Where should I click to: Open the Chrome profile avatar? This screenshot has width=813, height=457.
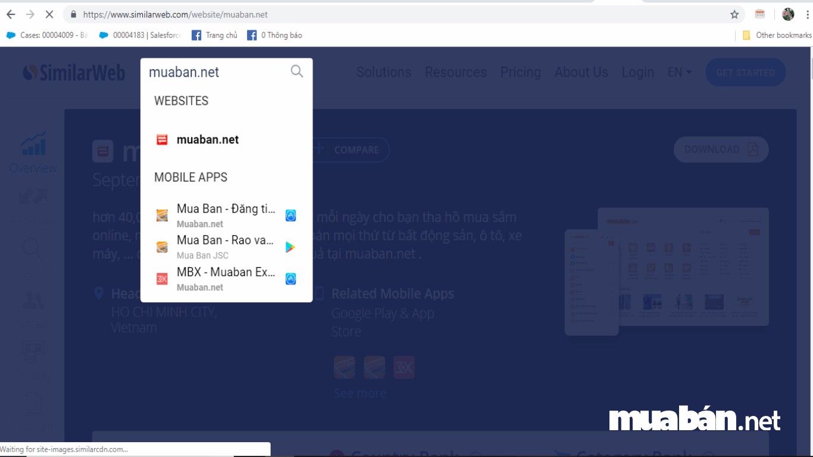(x=788, y=14)
